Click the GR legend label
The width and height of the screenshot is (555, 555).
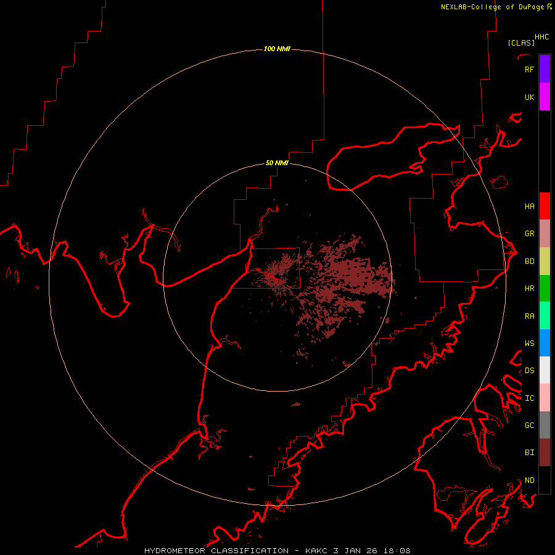(x=529, y=234)
